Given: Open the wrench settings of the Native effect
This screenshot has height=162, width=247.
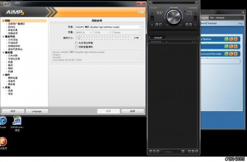Looking at the screenshot, I should [x=236, y=39].
